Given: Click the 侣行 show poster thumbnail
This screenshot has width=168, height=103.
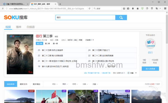Looking at the screenshot, I should point(20,54).
